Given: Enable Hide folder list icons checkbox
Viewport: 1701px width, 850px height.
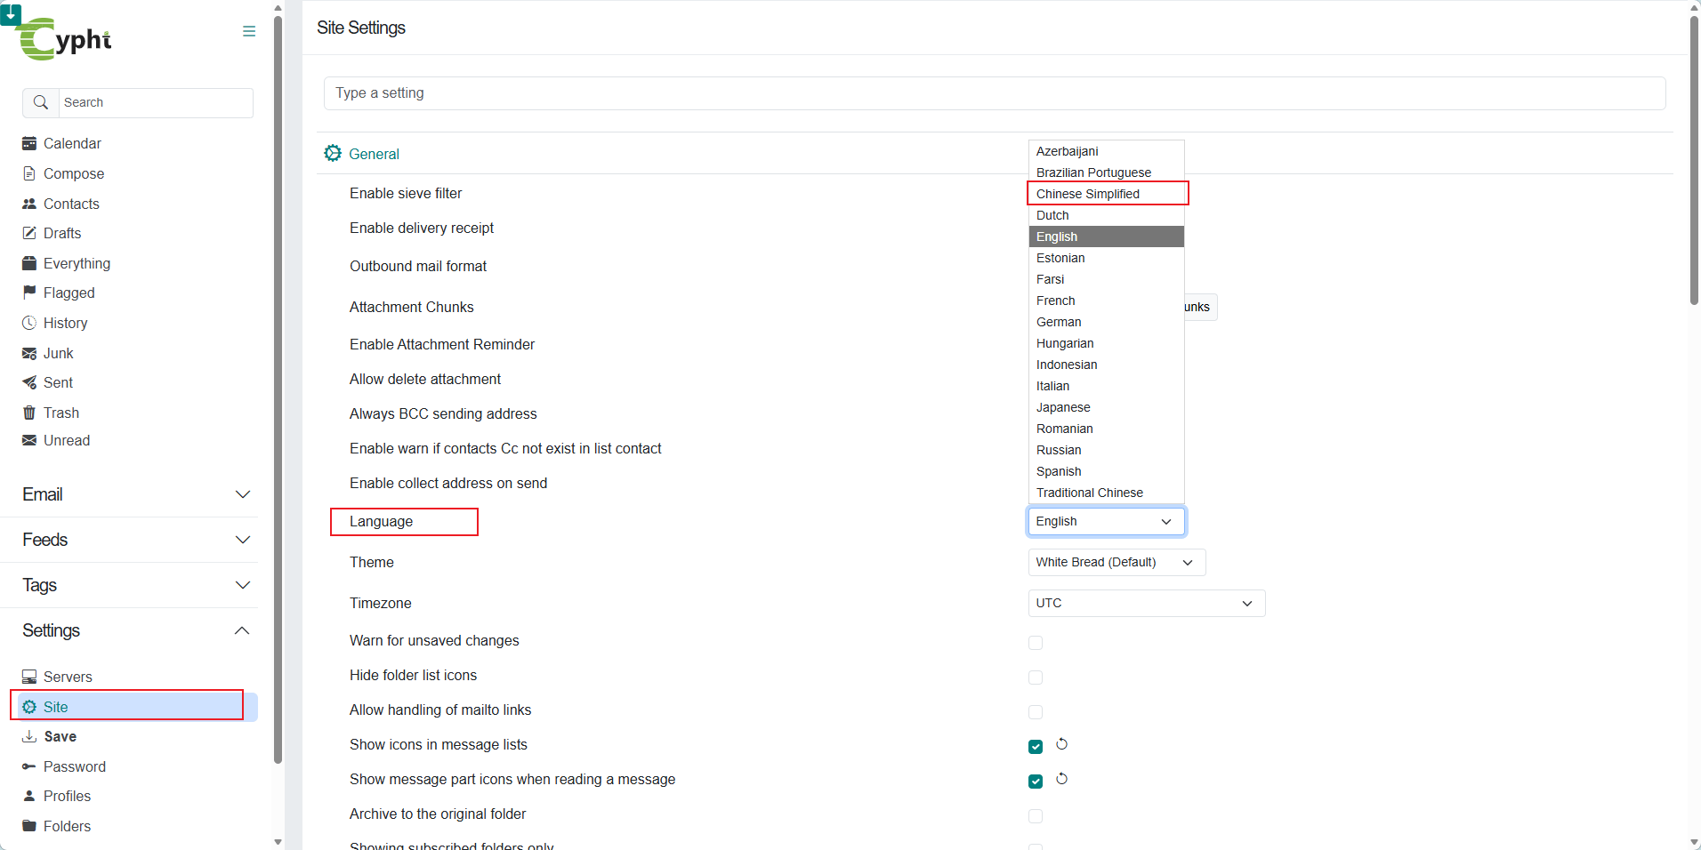Looking at the screenshot, I should click(x=1036, y=678).
